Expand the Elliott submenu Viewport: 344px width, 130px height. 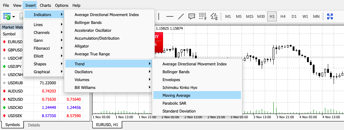44,56
